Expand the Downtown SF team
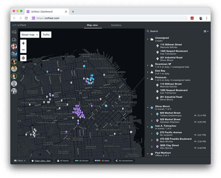Screen dimensions: 221x178 (x=148, y=65)
